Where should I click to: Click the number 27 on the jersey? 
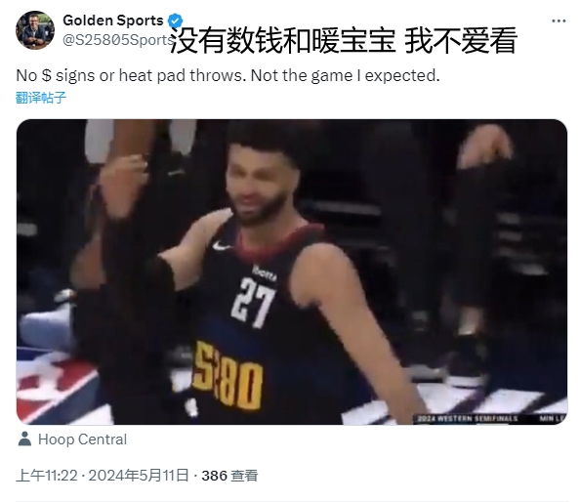click(253, 302)
